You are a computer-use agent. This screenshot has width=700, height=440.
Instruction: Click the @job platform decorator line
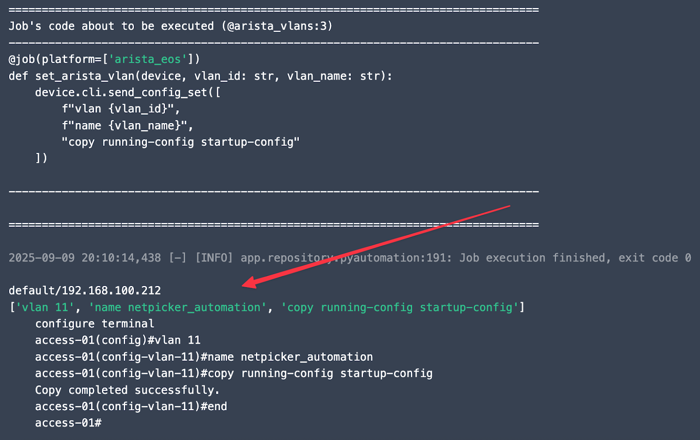point(104,59)
